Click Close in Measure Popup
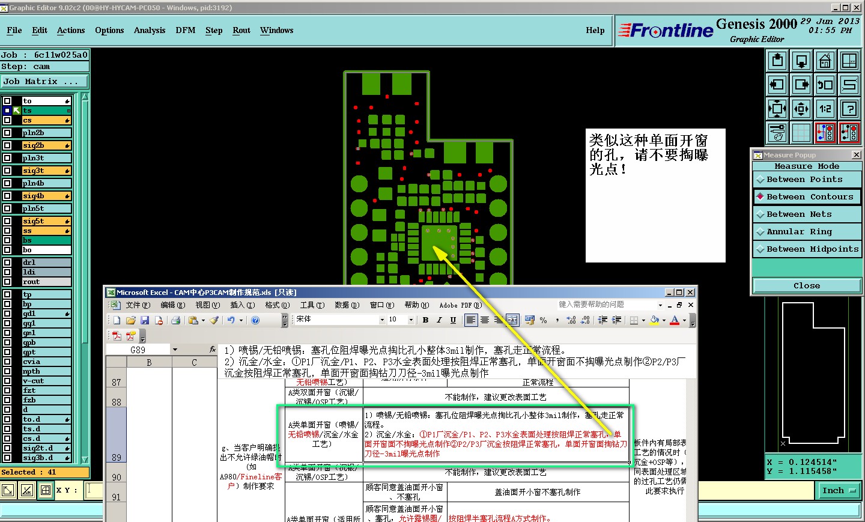 807,286
